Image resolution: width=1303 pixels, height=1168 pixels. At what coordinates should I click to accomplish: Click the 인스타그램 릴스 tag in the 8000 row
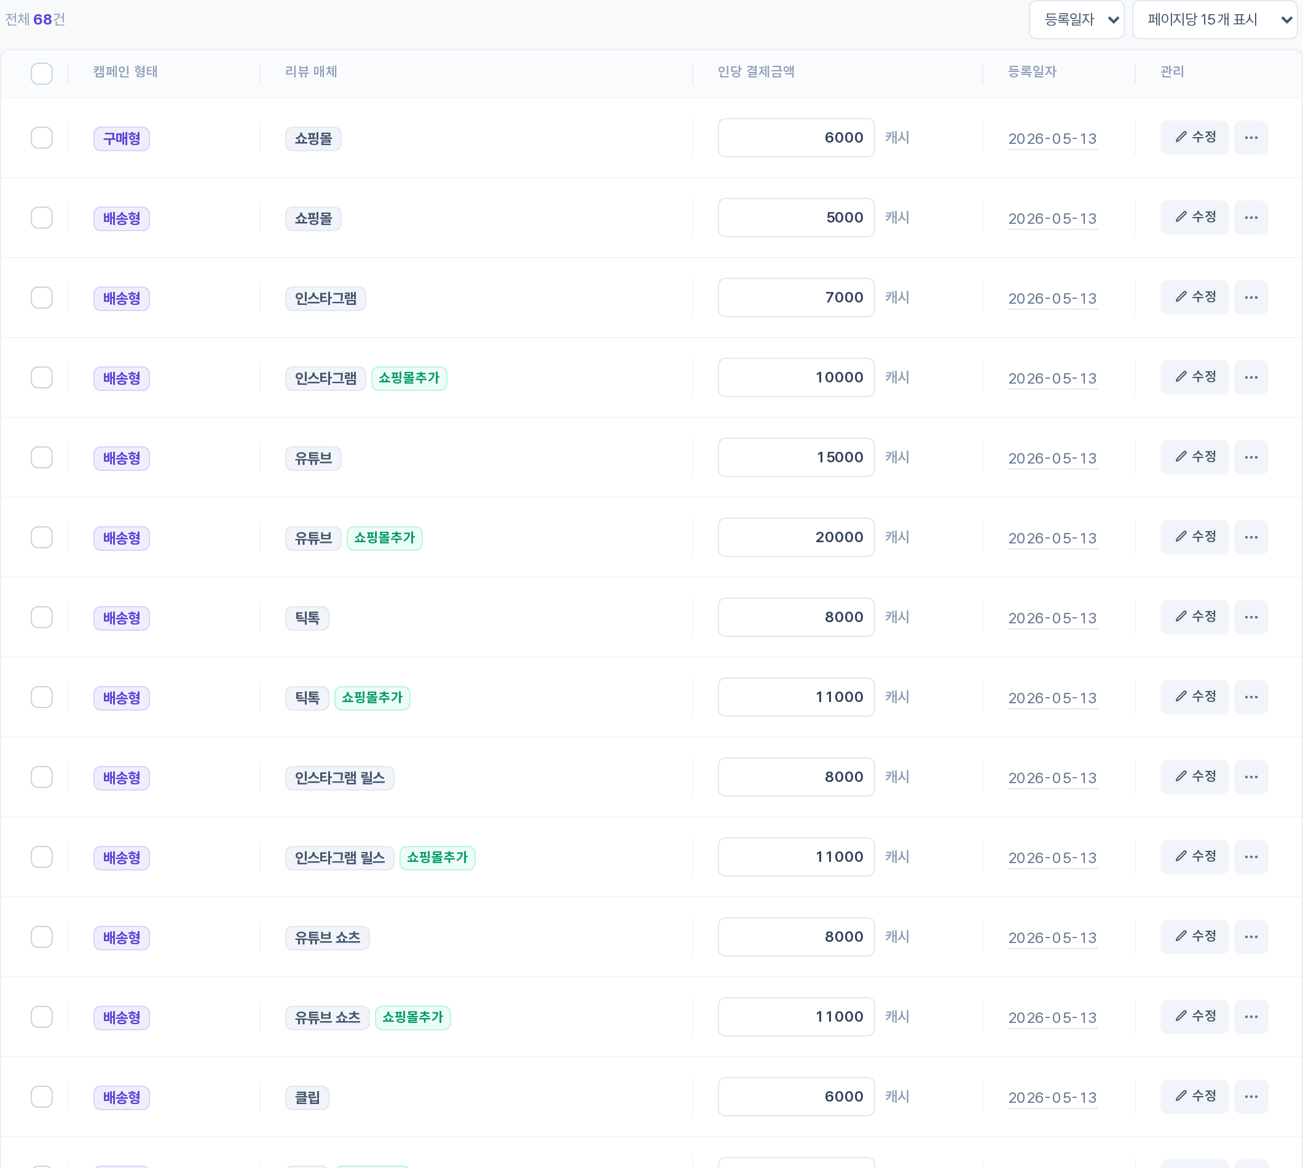point(339,778)
